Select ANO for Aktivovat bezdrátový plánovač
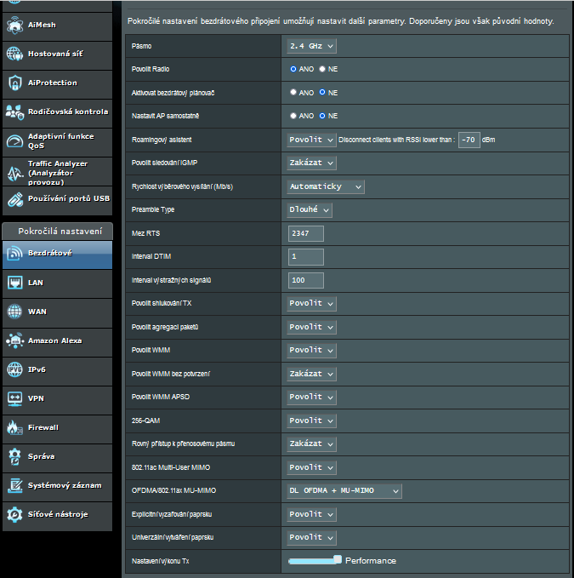Viewport: 574px width, 578px height. coord(293,92)
